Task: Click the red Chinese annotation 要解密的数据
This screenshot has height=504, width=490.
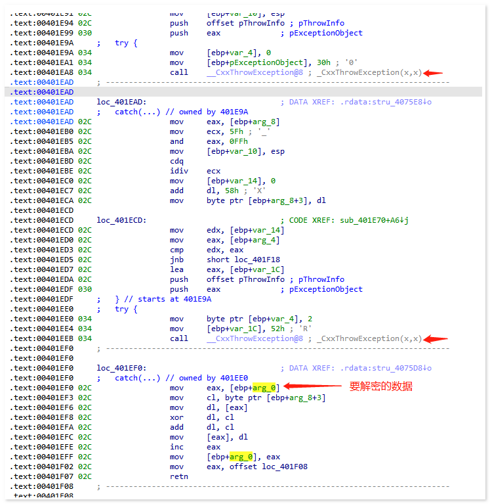Action: click(x=380, y=386)
